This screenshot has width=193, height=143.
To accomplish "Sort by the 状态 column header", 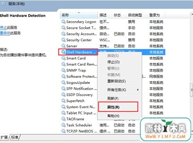I will point(119,15).
